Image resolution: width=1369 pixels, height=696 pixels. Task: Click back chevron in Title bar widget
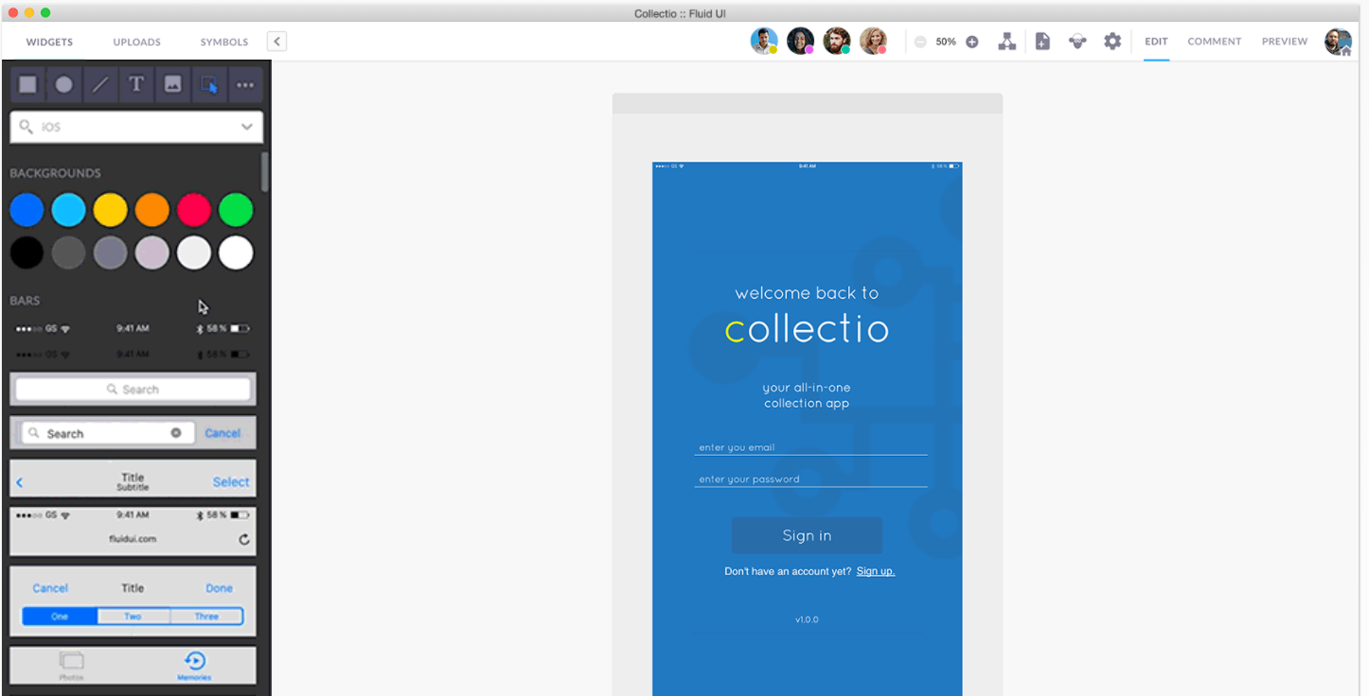[20, 482]
